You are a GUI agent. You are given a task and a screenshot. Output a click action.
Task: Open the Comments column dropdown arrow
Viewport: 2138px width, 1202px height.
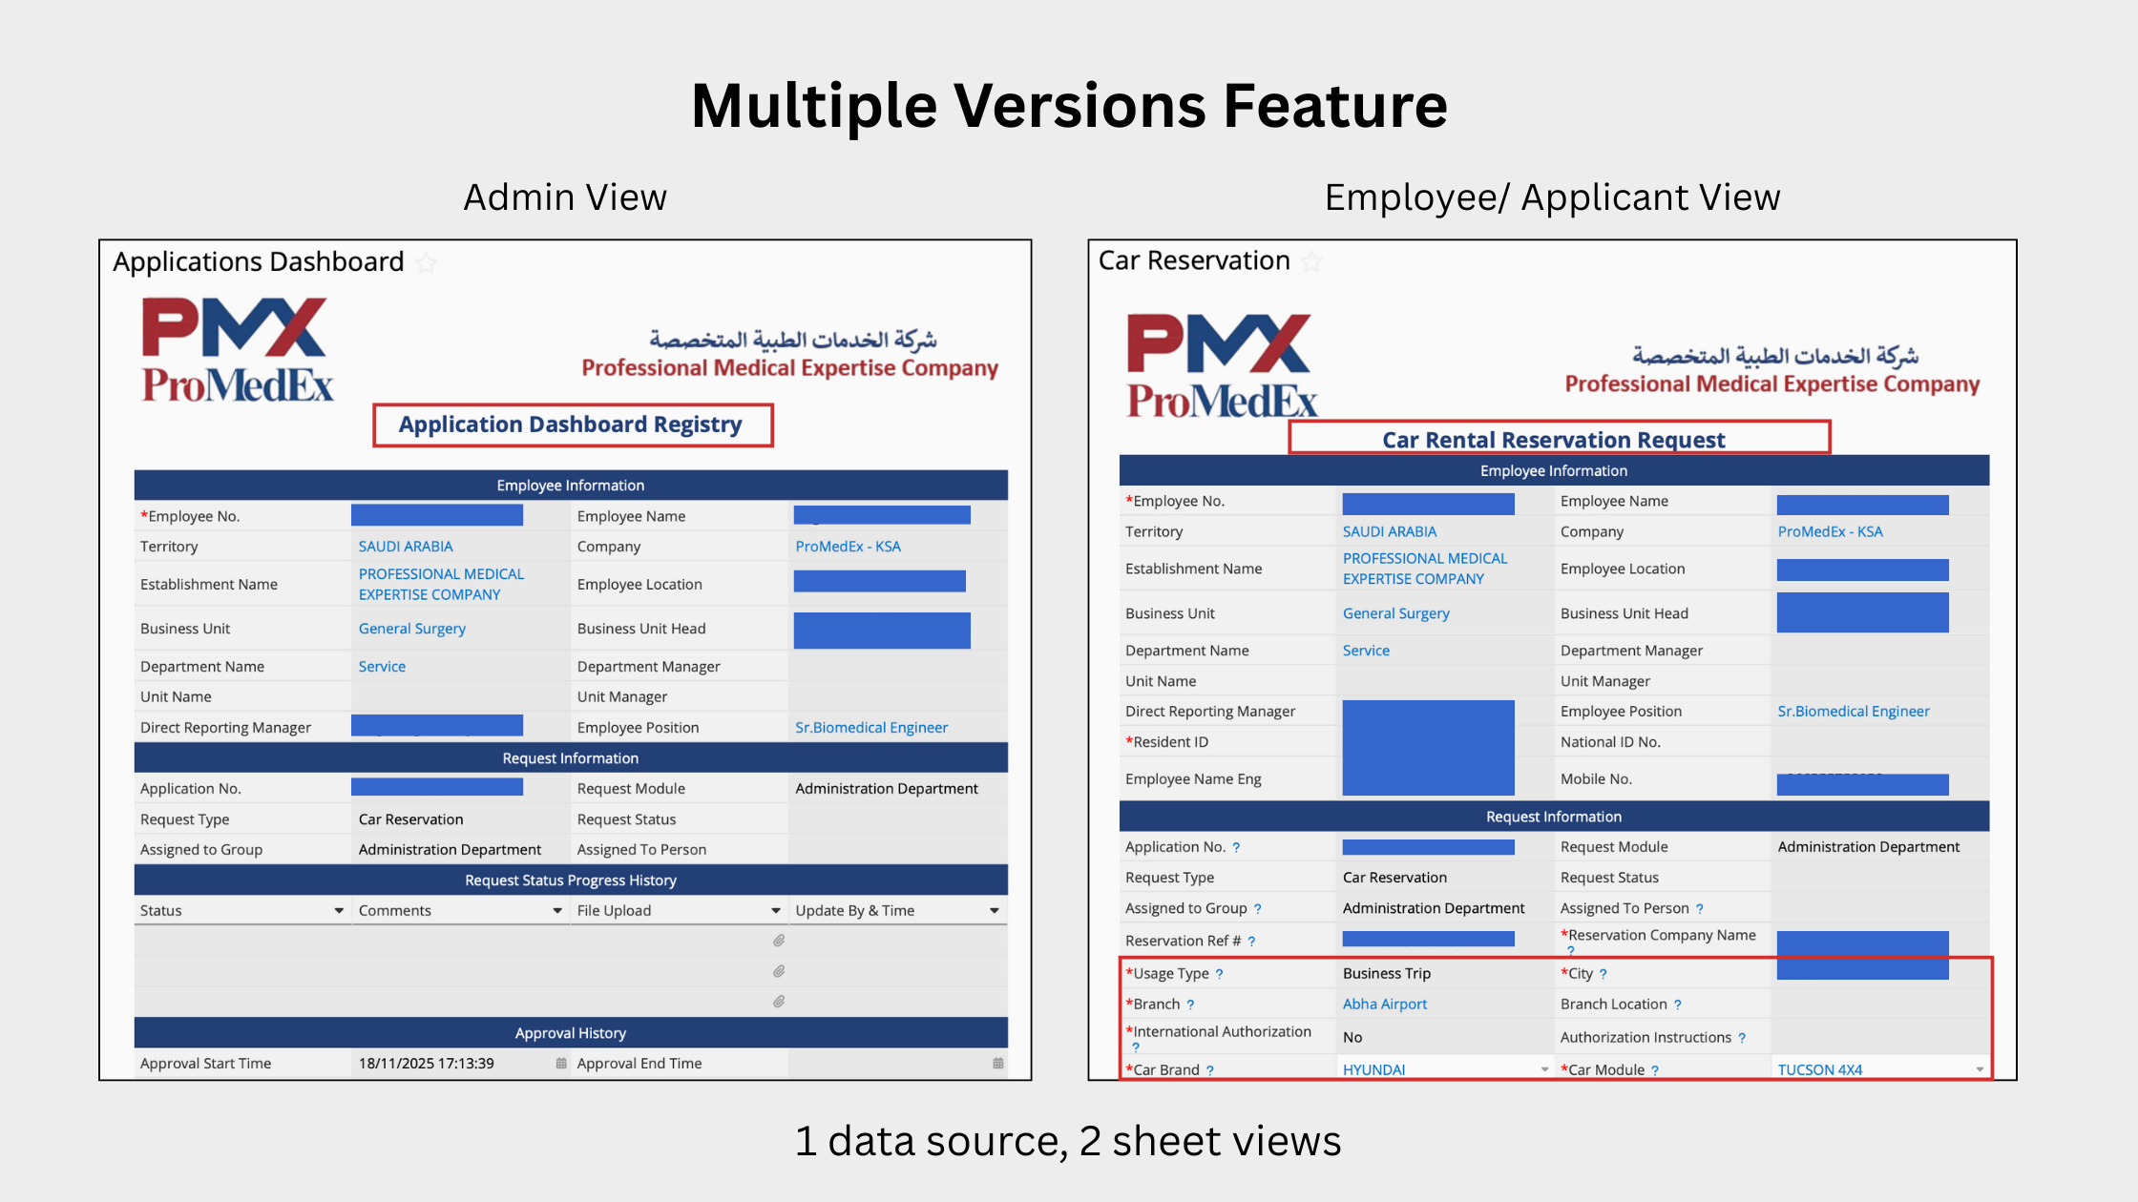point(557,911)
